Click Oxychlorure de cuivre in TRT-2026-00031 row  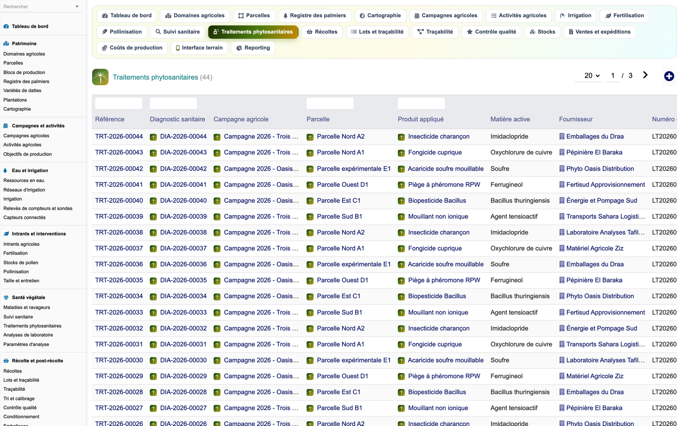(x=521, y=345)
